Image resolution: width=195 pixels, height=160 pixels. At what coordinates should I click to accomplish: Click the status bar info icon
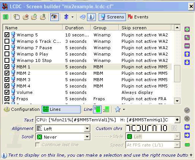(x=4, y=155)
